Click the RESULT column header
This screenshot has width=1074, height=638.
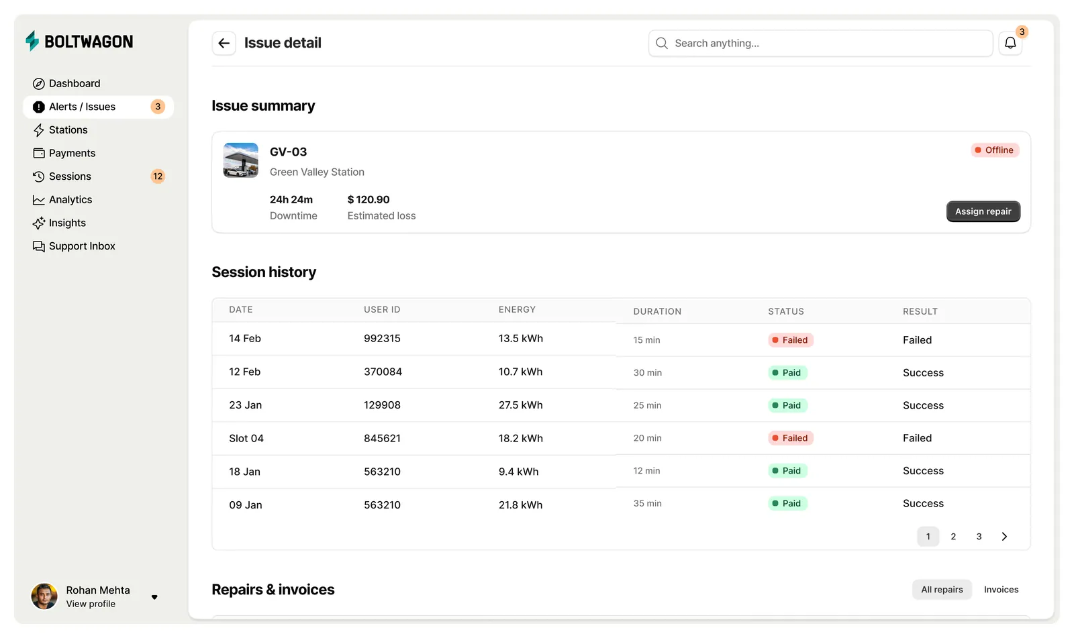click(x=920, y=312)
